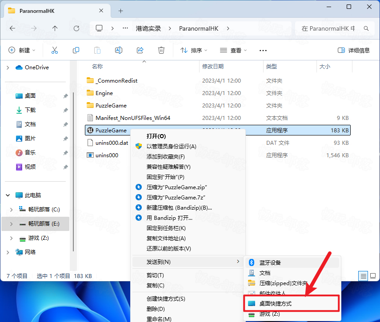Collapse the 此电脑 tree node
Image resolution: width=380 pixels, height=322 pixels.
[8, 195]
